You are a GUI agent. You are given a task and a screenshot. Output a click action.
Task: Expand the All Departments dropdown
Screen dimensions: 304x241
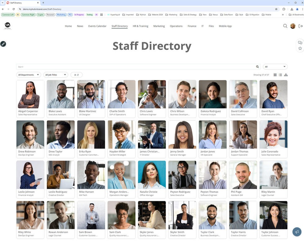[28, 75]
